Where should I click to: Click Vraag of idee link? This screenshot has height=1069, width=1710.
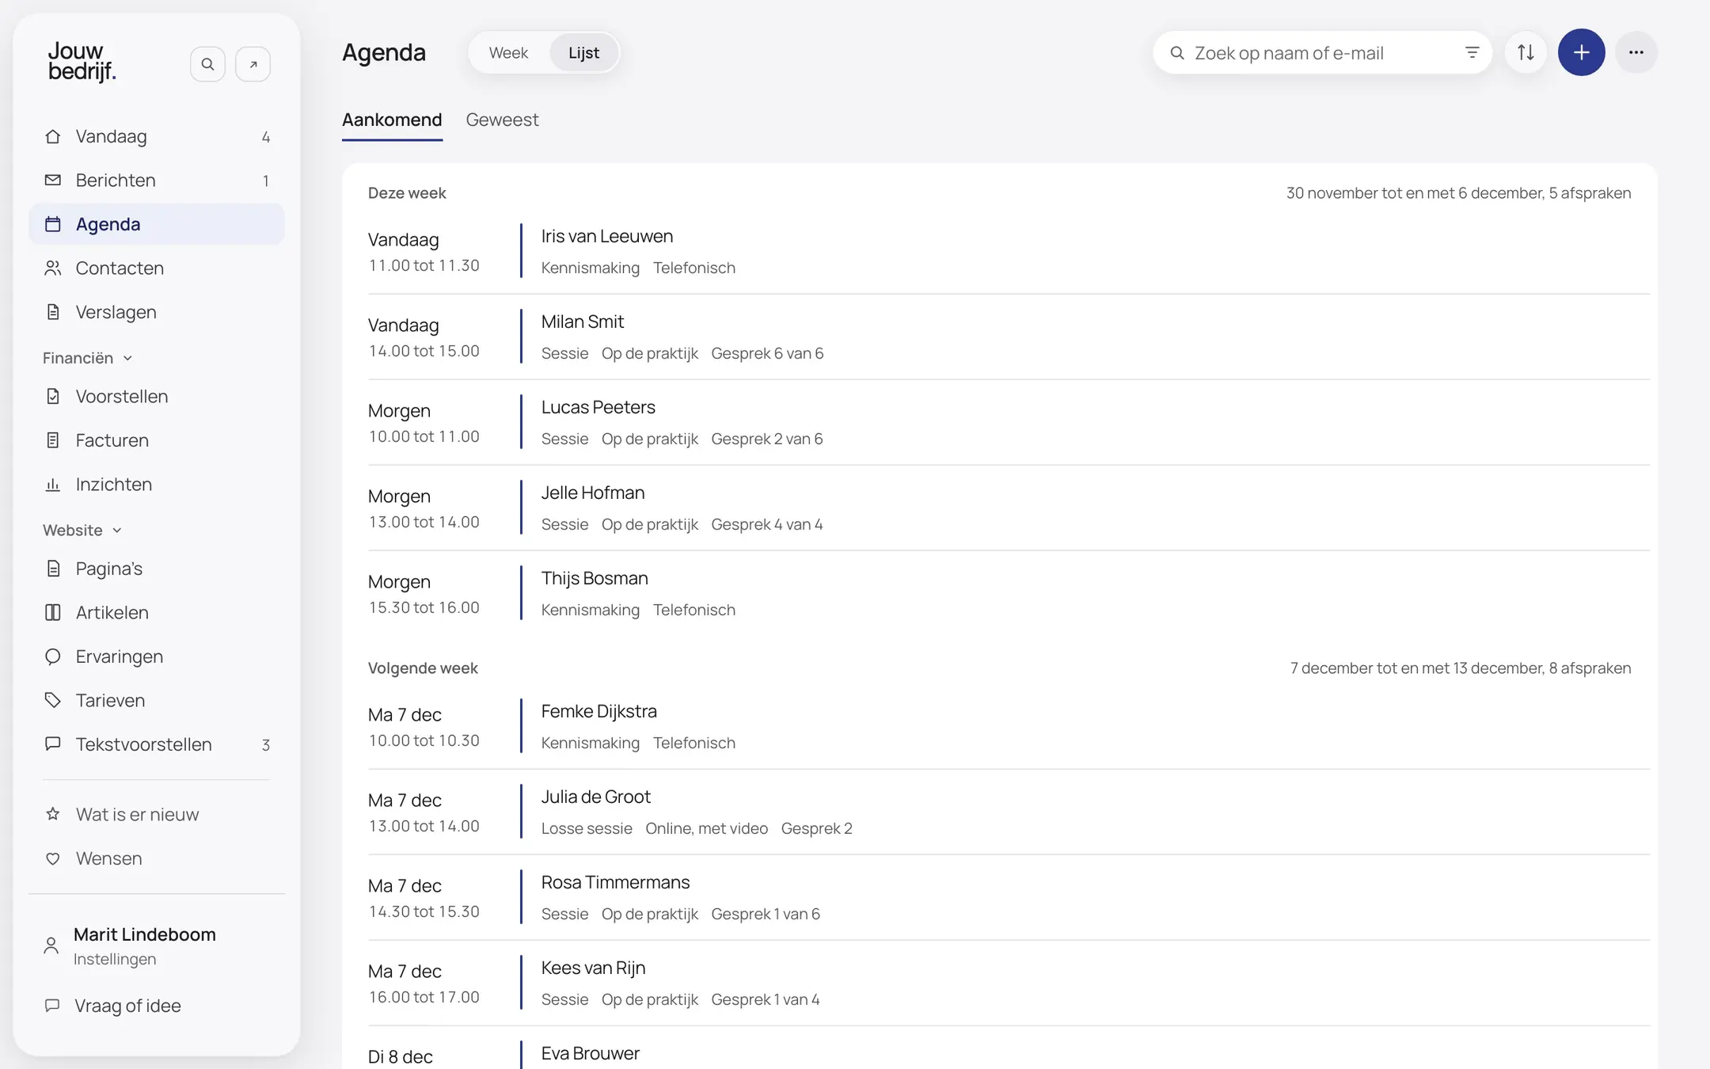coord(157,1006)
